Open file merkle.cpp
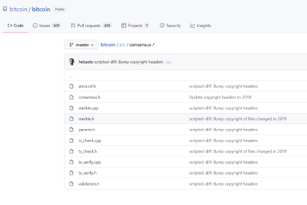The image size is (307, 205). pos(88,108)
